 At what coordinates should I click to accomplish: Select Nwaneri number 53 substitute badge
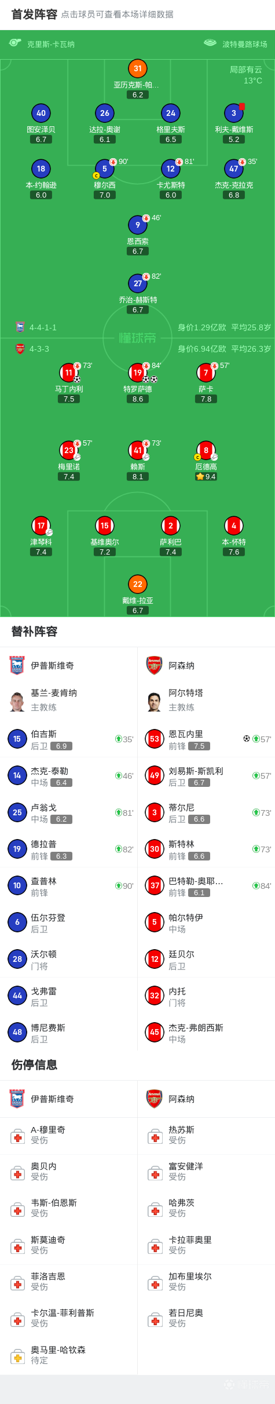coord(155,739)
